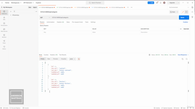195x109 pixels.
Task: Open the No Environment dropdown
Action: [179, 7]
